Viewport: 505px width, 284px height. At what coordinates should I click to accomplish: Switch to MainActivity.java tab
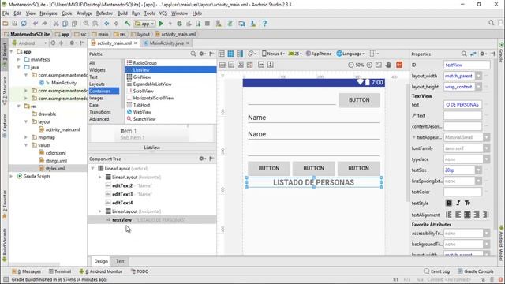click(166, 43)
